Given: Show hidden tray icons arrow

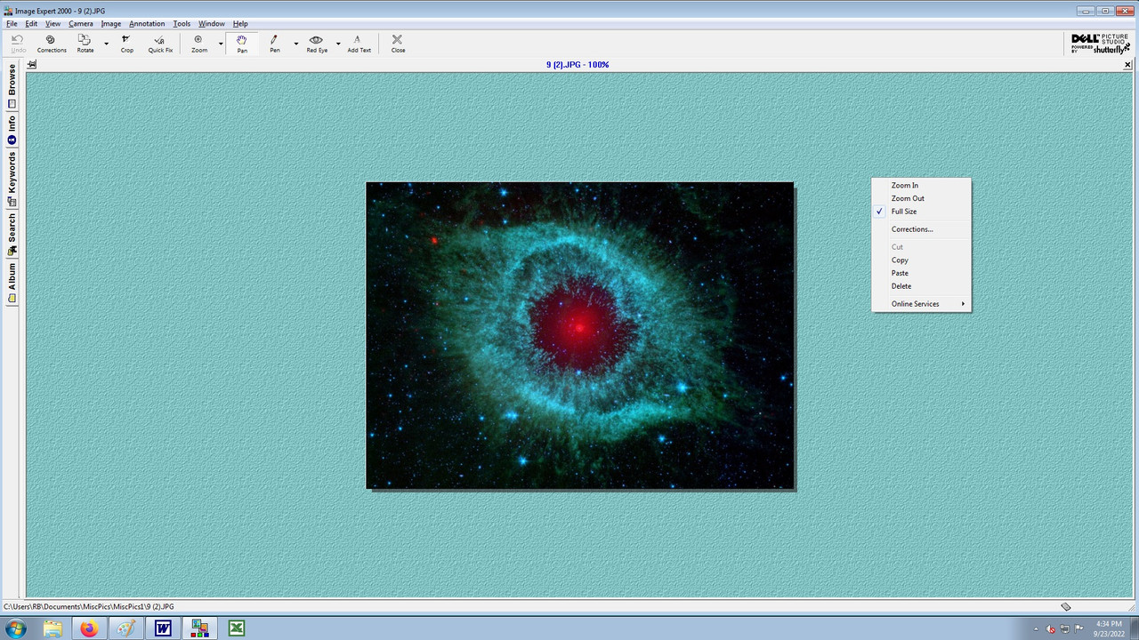Looking at the screenshot, I should pyautogui.click(x=1036, y=629).
